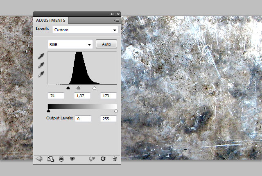Select the white point eyedropper
Screen dimensions: 262x176
click(41, 74)
